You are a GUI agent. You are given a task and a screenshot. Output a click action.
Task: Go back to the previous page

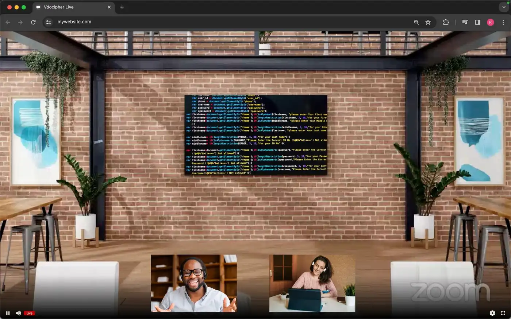click(8, 22)
